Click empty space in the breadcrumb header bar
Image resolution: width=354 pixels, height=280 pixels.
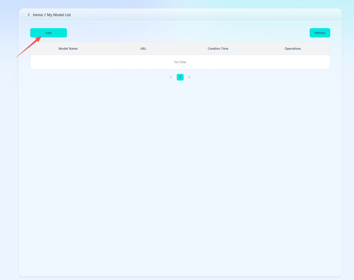(x=194, y=15)
